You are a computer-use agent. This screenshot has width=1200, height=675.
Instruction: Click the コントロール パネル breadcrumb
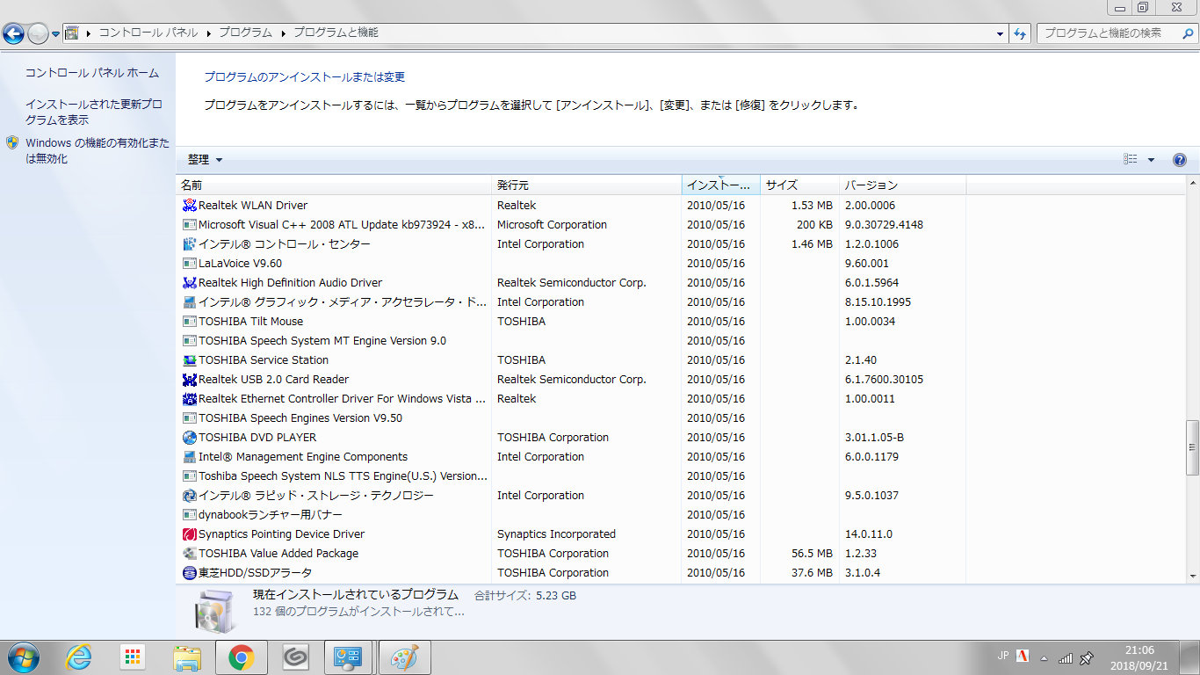tap(148, 33)
